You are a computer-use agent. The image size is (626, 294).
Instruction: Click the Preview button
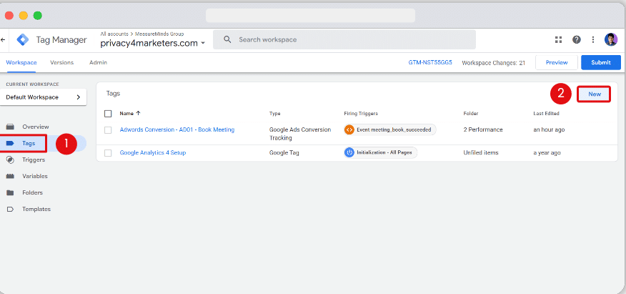(557, 63)
